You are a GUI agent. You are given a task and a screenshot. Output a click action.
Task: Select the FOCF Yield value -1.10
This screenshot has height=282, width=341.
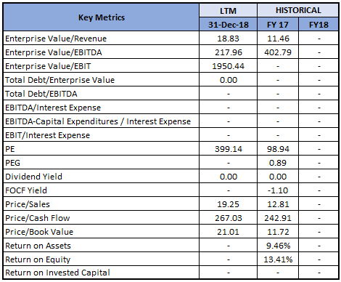(x=278, y=190)
